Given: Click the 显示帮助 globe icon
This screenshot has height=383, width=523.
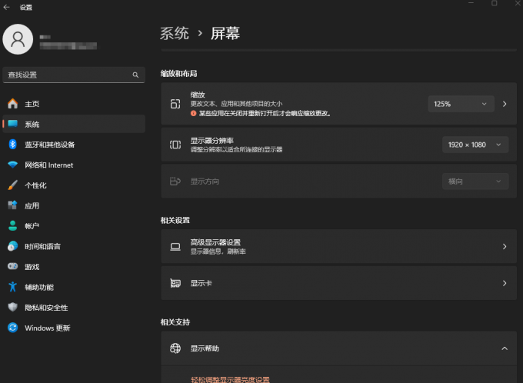Looking at the screenshot, I should [x=175, y=348].
